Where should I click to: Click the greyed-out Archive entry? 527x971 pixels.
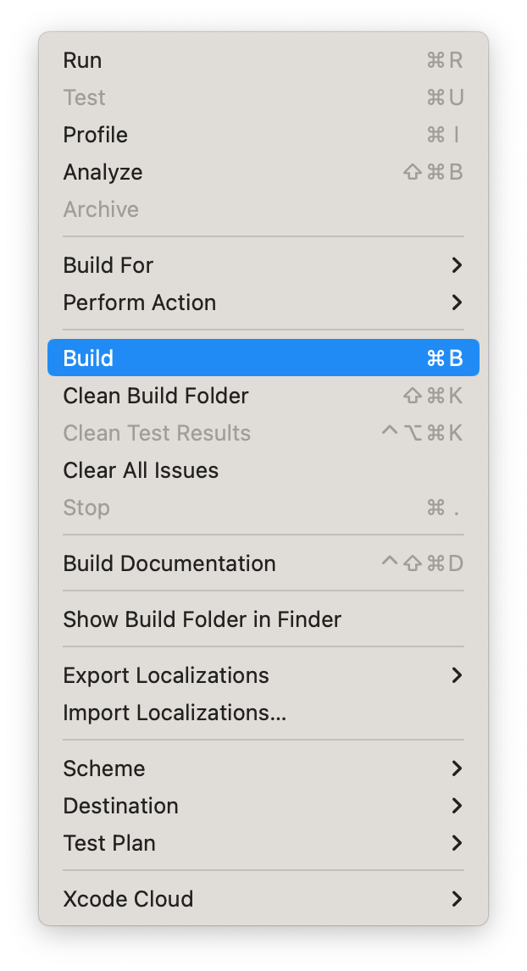(x=101, y=209)
